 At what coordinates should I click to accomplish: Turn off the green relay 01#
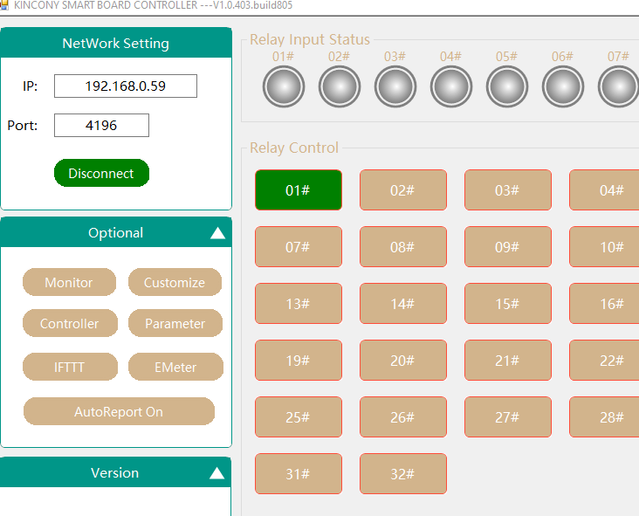[x=299, y=190]
